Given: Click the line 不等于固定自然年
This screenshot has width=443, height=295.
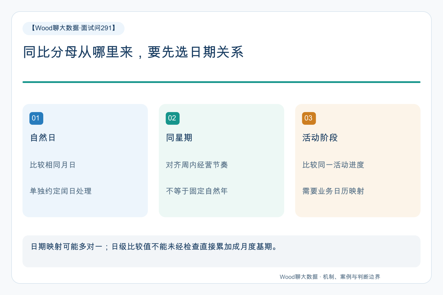Looking at the screenshot, I should tap(197, 191).
